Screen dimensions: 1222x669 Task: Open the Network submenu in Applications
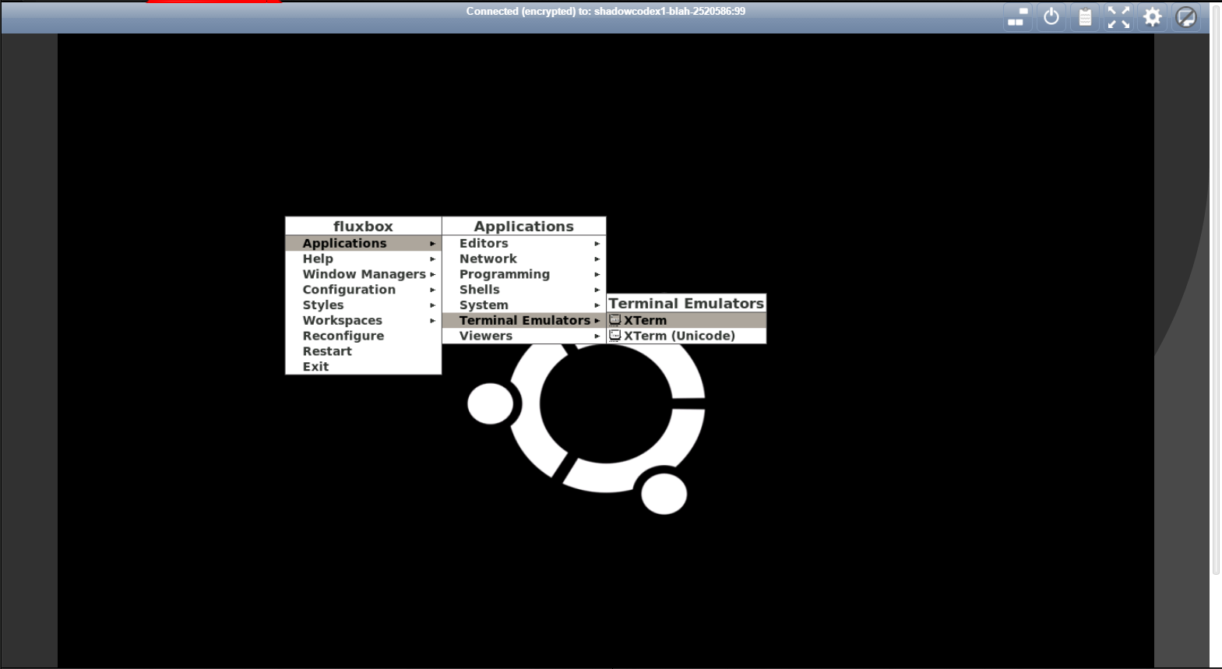pyautogui.click(x=524, y=259)
